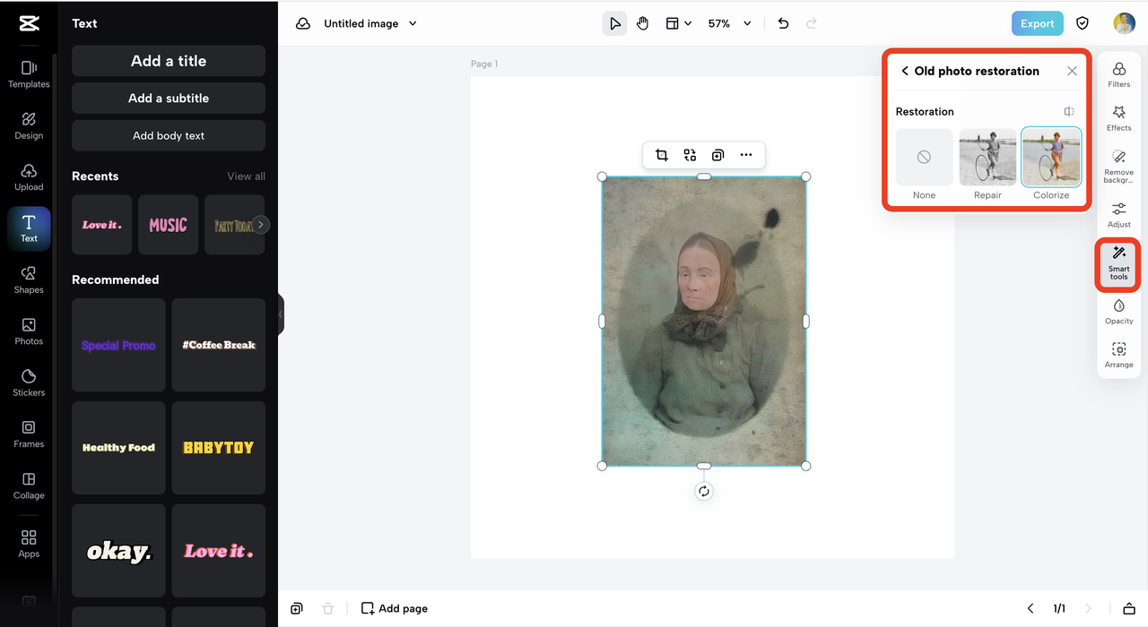Select the Repair restoration option
The width and height of the screenshot is (1148, 627).
tap(987, 164)
